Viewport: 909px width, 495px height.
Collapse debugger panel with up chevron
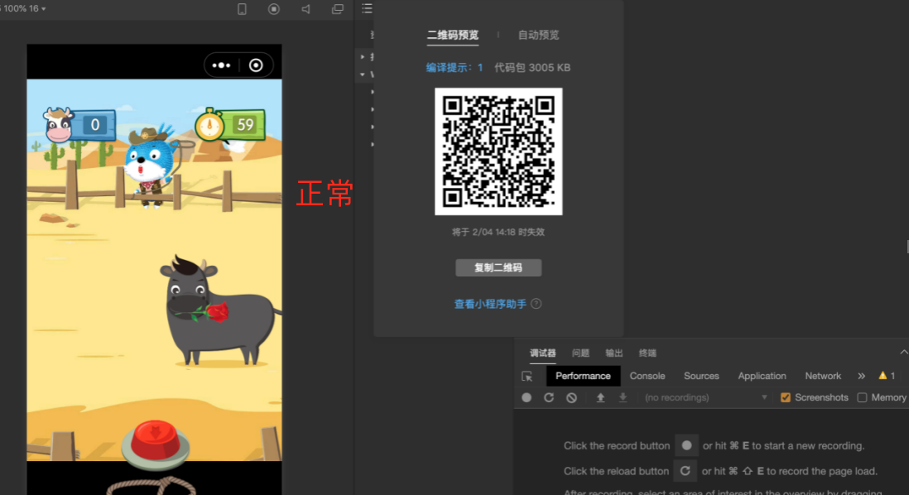(x=903, y=353)
